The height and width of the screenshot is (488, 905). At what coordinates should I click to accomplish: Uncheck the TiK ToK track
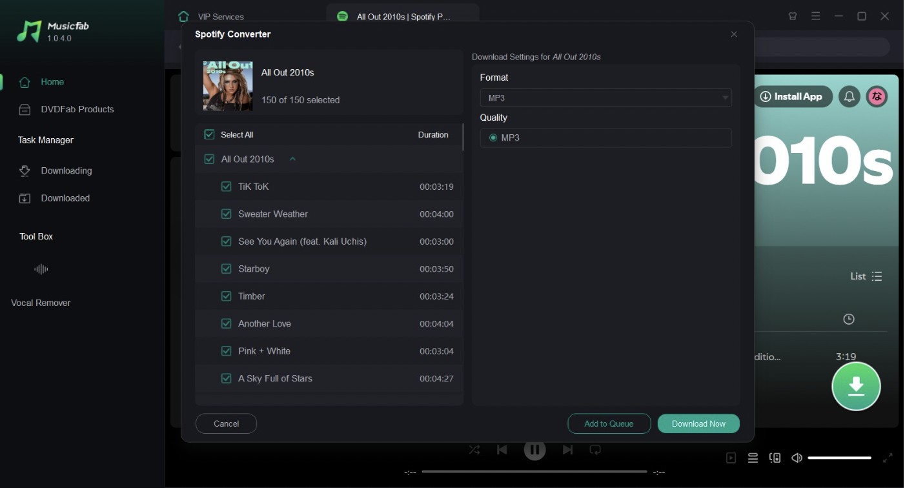(226, 187)
